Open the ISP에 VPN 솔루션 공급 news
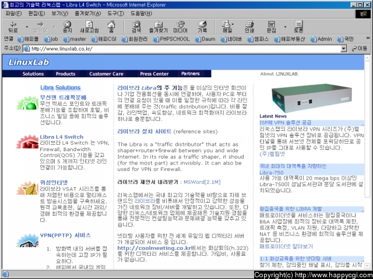 point(285,123)
